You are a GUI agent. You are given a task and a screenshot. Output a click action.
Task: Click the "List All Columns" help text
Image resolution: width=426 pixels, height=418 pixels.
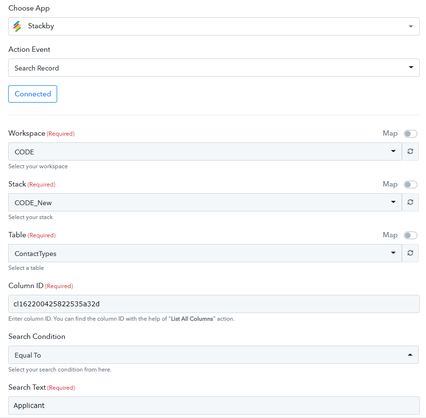pyautogui.click(x=192, y=319)
